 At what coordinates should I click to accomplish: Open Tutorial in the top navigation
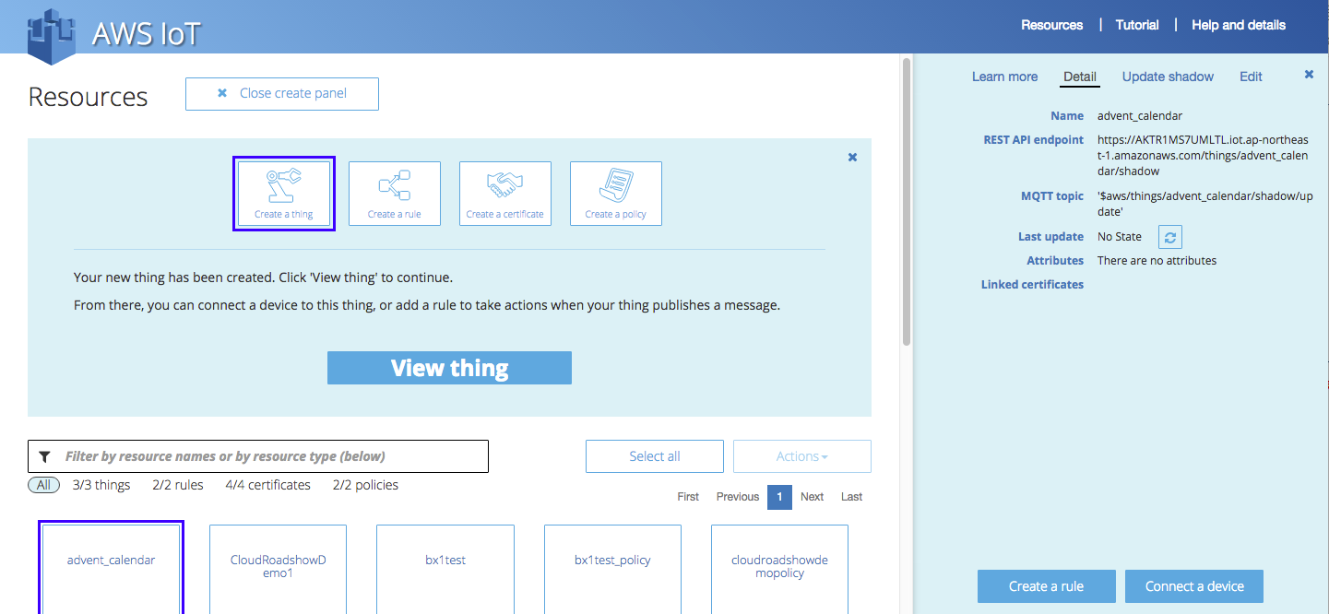pyautogui.click(x=1137, y=25)
